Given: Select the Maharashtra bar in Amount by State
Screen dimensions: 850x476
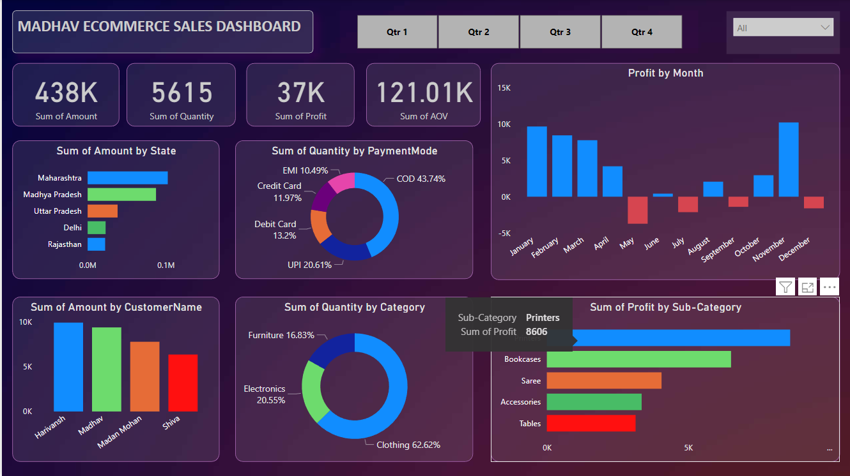Looking at the screenshot, I should point(128,177).
